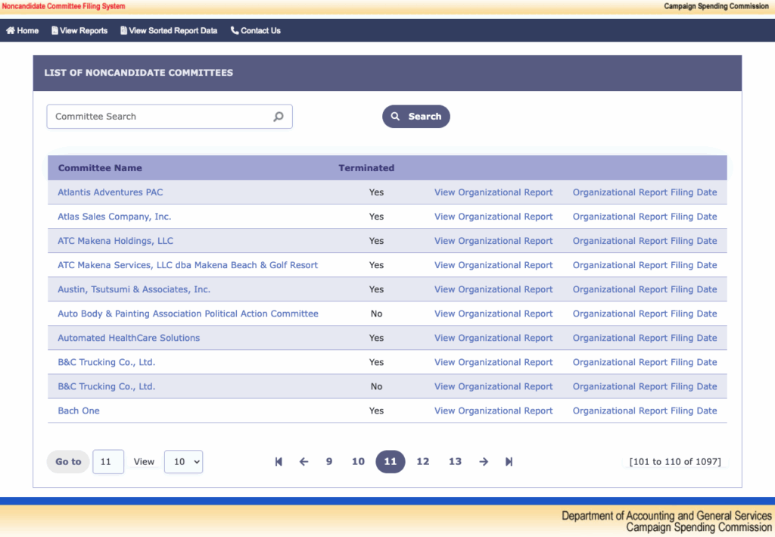
Task: Jump to first page arrow icon
Action: tap(279, 462)
